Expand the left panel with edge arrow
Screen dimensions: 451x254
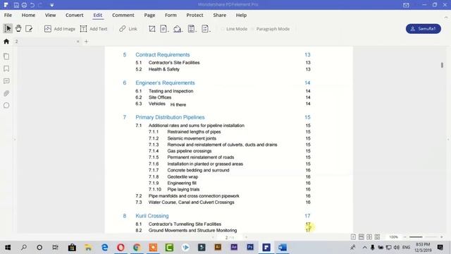coord(15,140)
